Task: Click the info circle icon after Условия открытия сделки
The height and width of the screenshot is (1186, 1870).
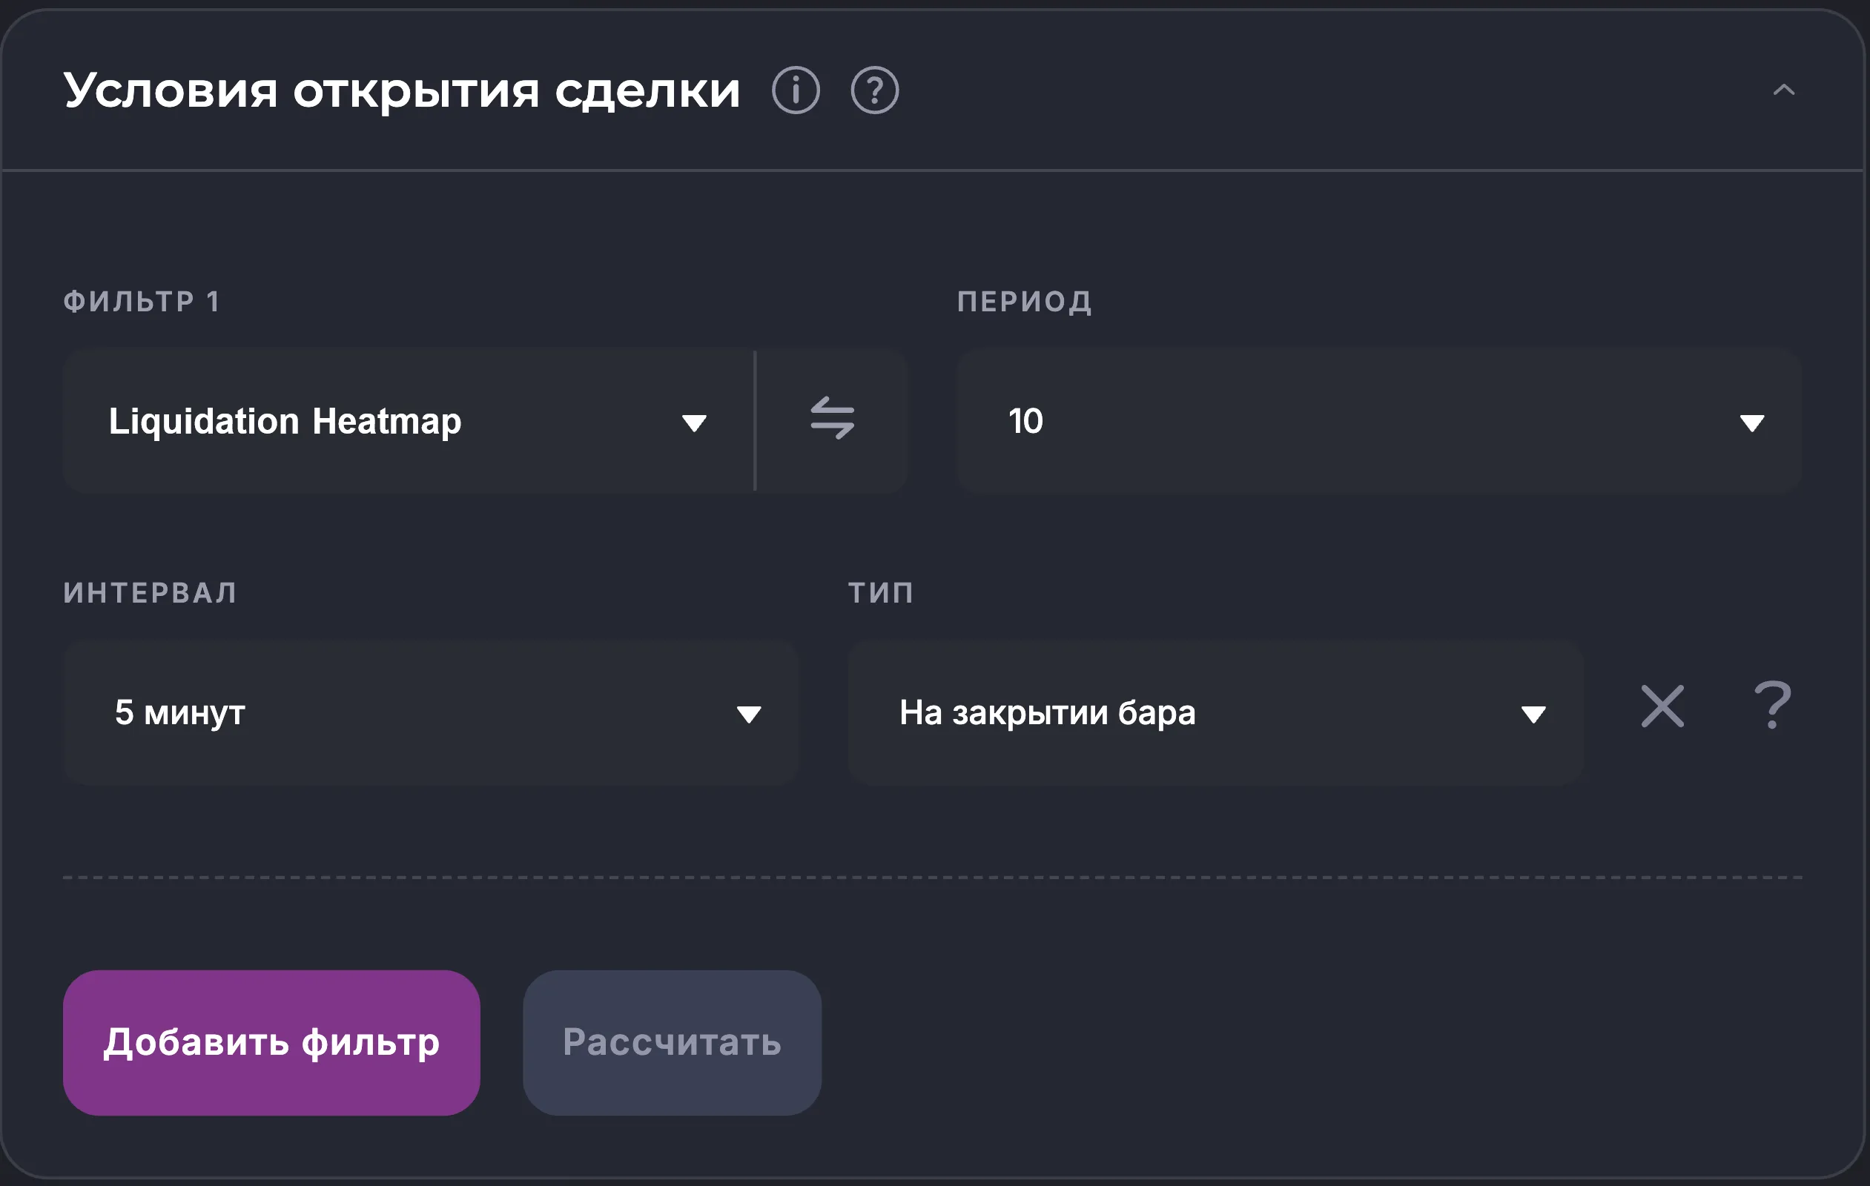Action: pyautogui.click(x=797, y=90)
